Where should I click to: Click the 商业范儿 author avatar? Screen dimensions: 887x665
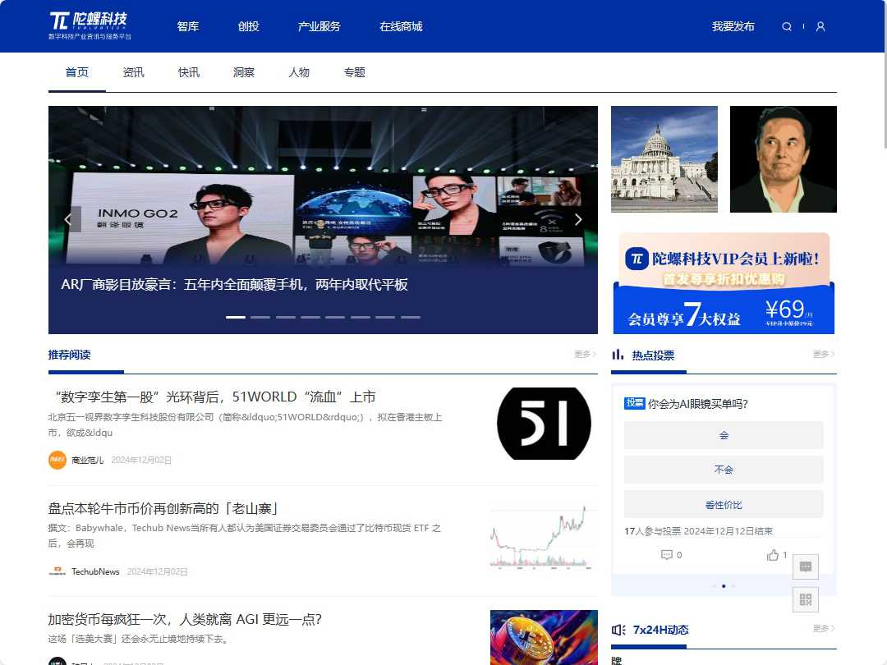57,460
